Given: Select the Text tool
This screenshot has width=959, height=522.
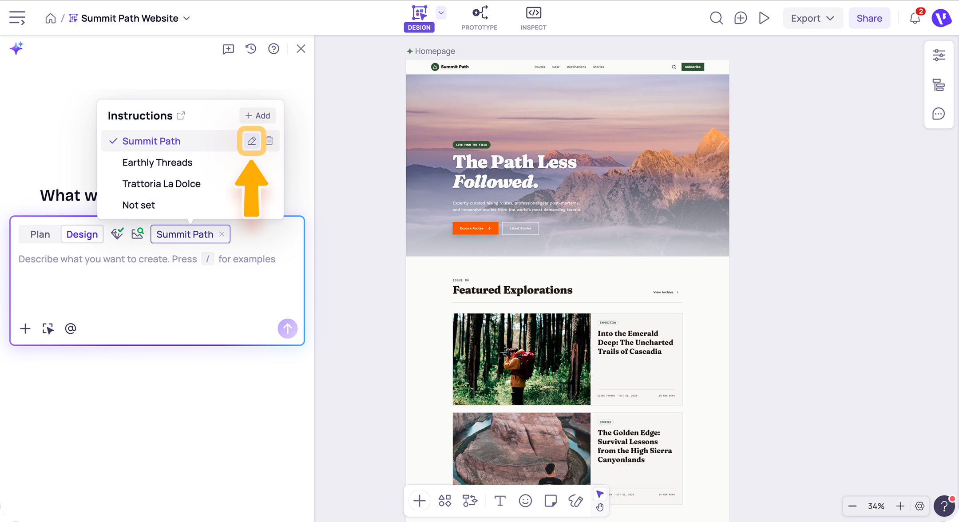Looking at the screenshot, I should pyautogui.click(x=500, y=501).
